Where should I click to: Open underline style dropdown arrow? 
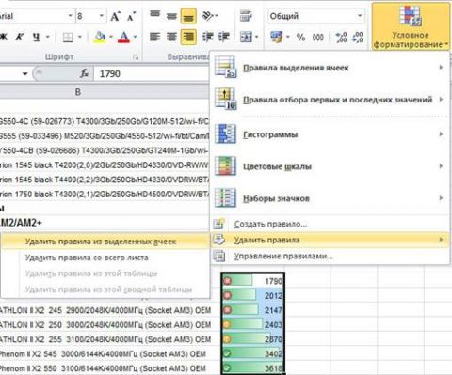(x=48, y=38)
